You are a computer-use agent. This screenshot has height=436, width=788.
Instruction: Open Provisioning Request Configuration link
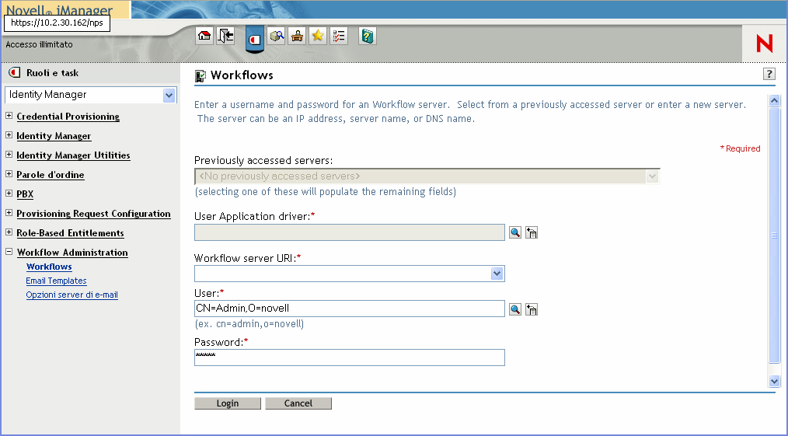pyautogui.click(x=93, y=214)
